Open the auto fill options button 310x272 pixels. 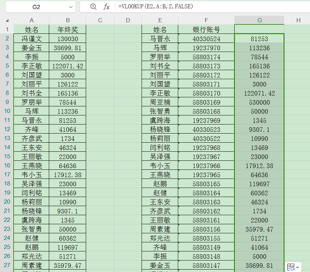coord(293,267)
